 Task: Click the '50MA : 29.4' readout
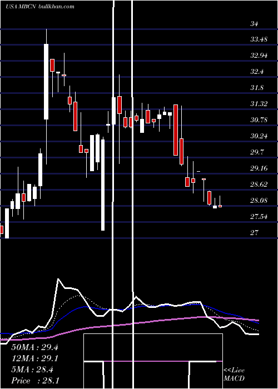(34, 347)
